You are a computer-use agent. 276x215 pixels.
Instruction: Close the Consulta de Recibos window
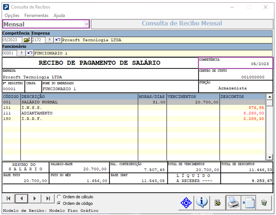pyautogui.click(x=265, y=7)
